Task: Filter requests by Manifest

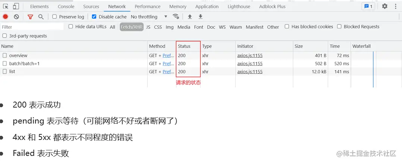Action: 255,27
